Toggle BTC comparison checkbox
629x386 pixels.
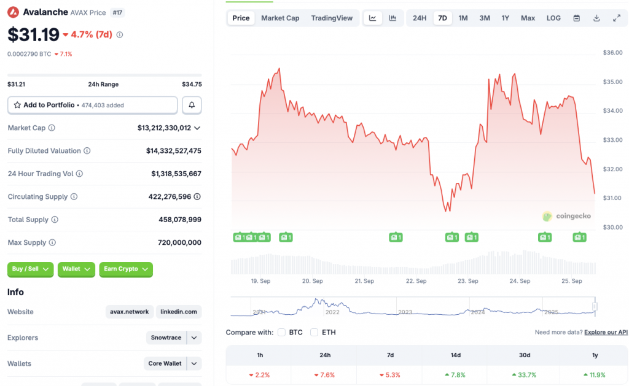[x=281, y=332]
